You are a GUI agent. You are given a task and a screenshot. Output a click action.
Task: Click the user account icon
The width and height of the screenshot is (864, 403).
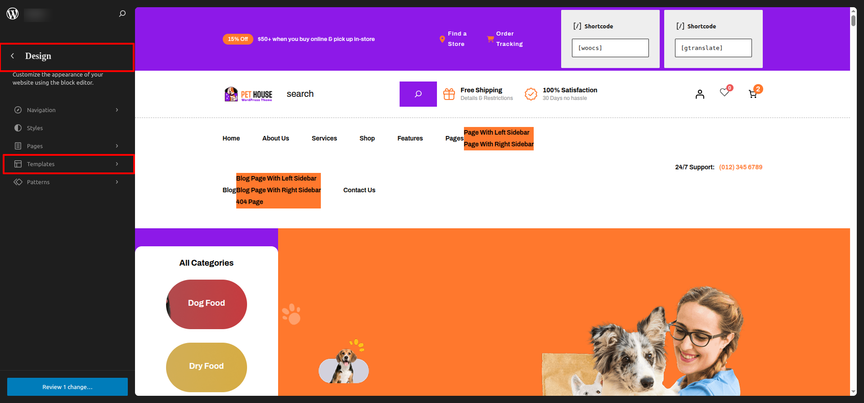pyautogui.click(x=700, y=94)
